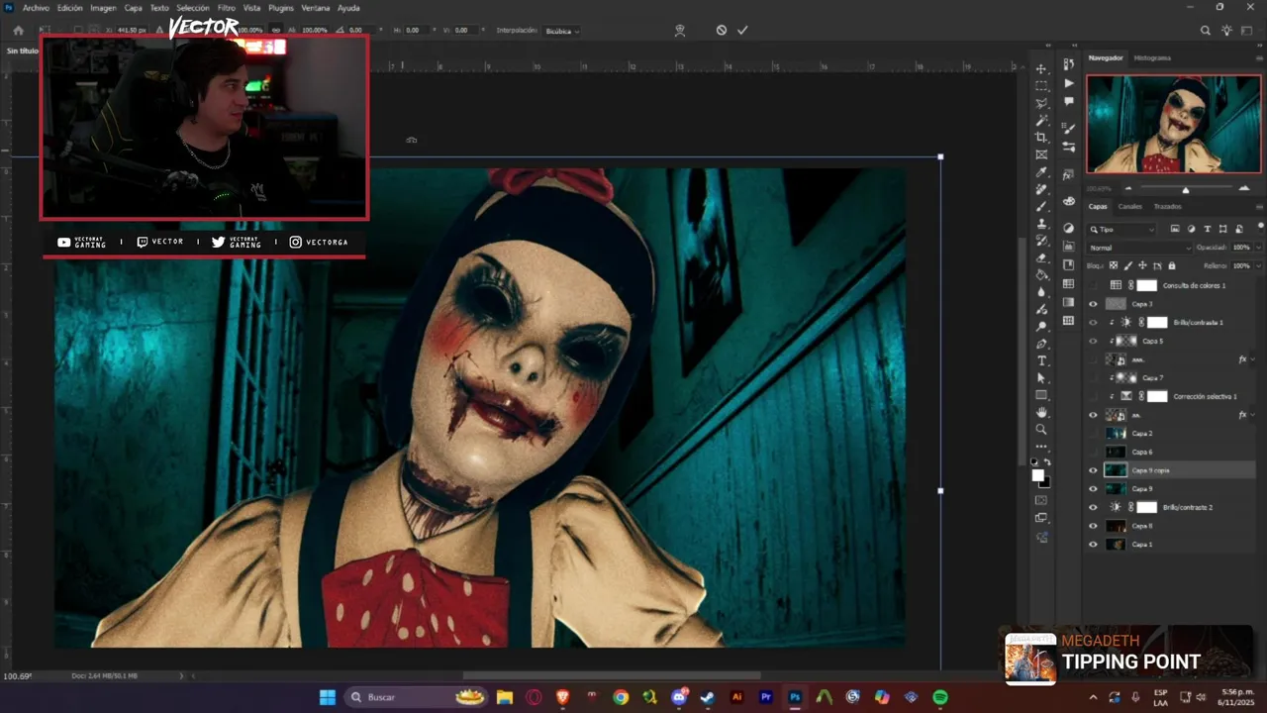Click the foreground color swatch
The width and height of the screenshot is (1267, 713).
point(1037,475)
